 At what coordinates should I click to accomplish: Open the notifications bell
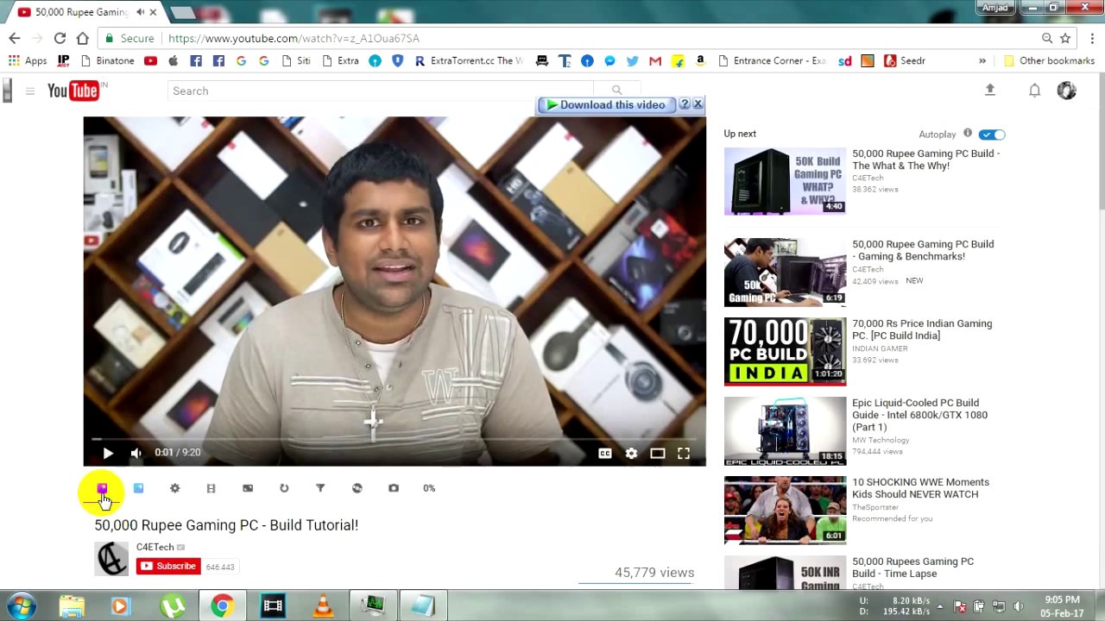coord(1034,91)
